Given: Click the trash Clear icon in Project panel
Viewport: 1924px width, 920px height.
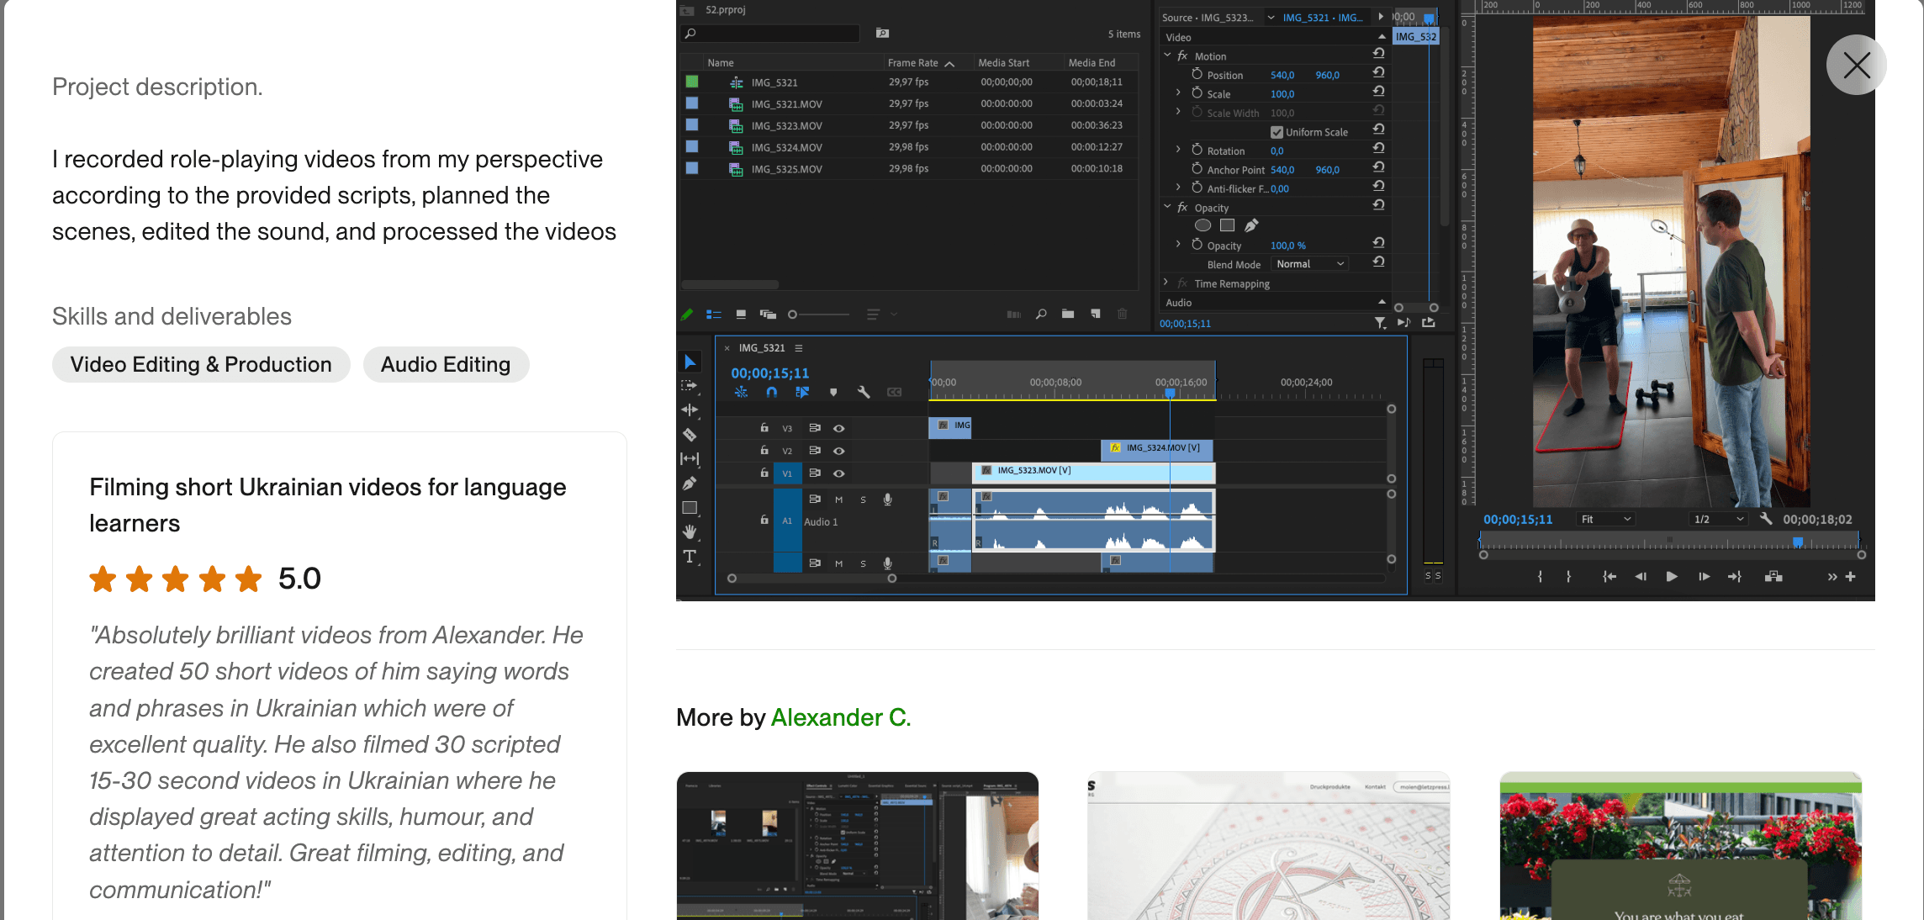Looking at the screenshot, I should click(x=1123, y=315).
